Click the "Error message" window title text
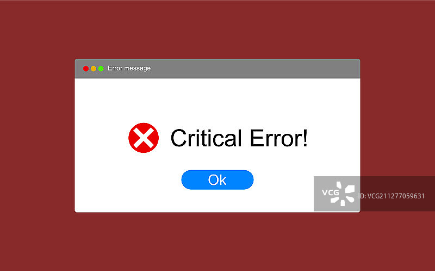Screen dimensions: 435x271 pos(129,68)
